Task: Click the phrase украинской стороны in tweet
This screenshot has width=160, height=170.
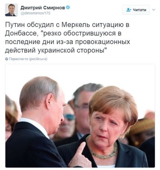Action: (72, 50)
